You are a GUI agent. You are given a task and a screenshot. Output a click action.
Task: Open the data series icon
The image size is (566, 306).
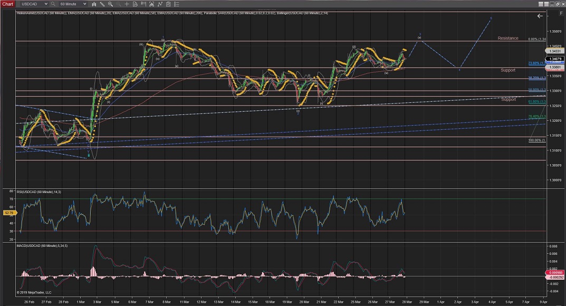click(x=135, y=4)
